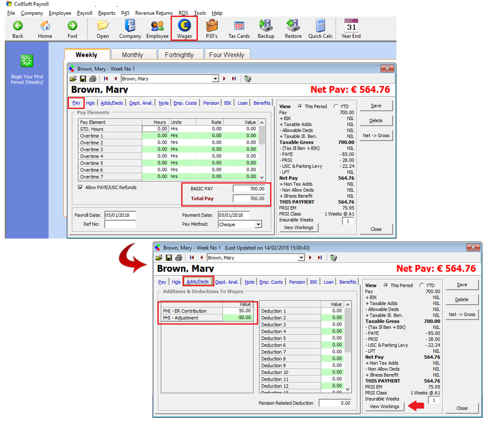Expand the Pay Method dropdown
The height and width of the screenshot is (424, 489).
coord(258,225)
